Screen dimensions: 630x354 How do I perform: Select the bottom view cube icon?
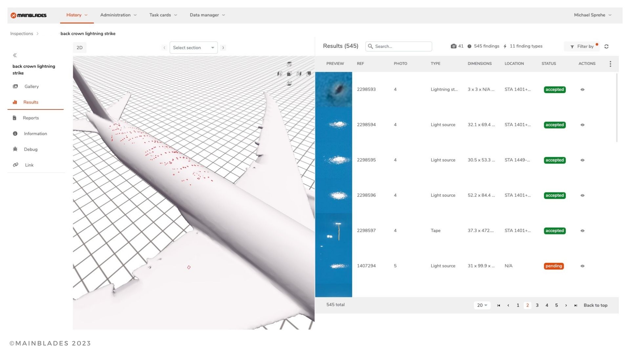pyautogui.click(x=289, y=84)
